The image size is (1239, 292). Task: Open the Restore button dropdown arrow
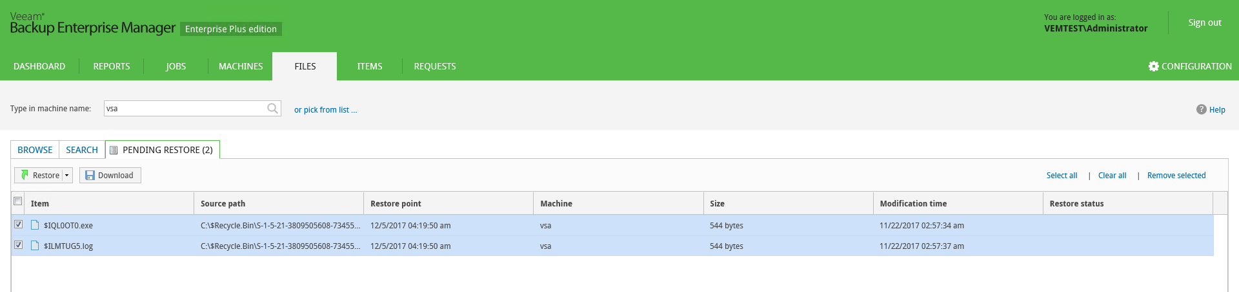point(67,175)
